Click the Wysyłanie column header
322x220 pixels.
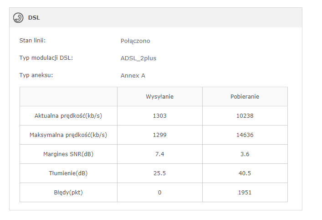[159, 97]
